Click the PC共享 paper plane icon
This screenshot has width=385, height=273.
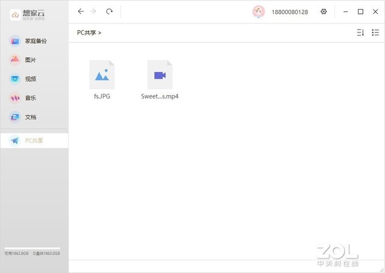point(14,141)
